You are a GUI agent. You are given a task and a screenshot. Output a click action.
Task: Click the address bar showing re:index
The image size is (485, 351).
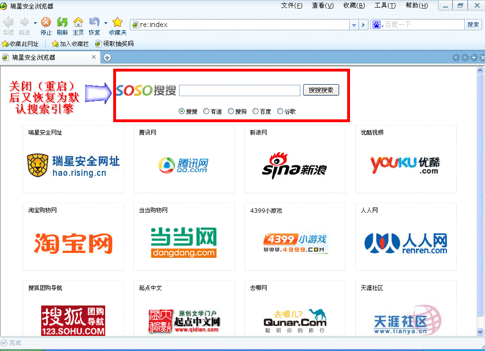[x=240, y=25]
